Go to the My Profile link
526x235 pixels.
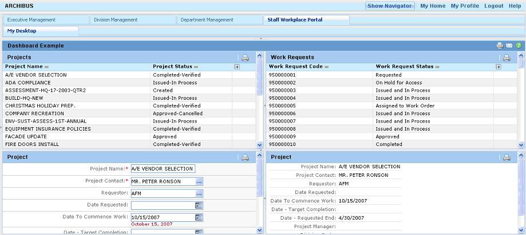click(465, 6)
